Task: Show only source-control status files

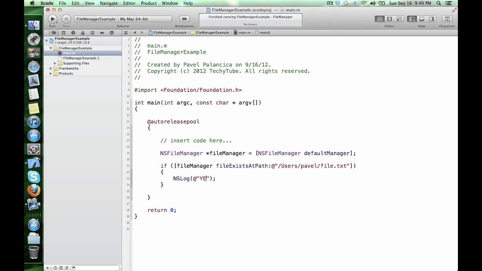Action: (x=61, y=268)
